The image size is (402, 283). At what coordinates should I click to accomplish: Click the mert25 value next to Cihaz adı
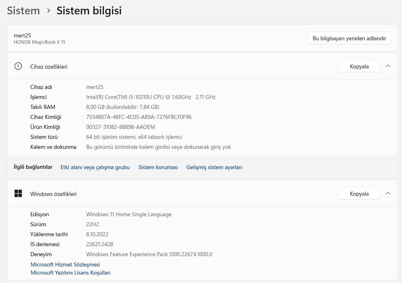(x=95, y=87)
